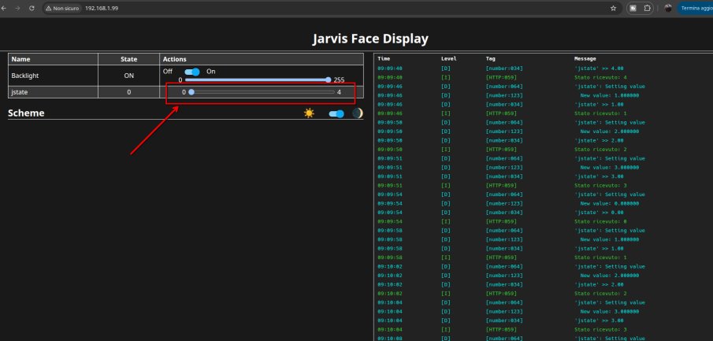Toggle the Backlight on/off switch
The width and height of the screenshot is (713, 341).
pos(191,71)
